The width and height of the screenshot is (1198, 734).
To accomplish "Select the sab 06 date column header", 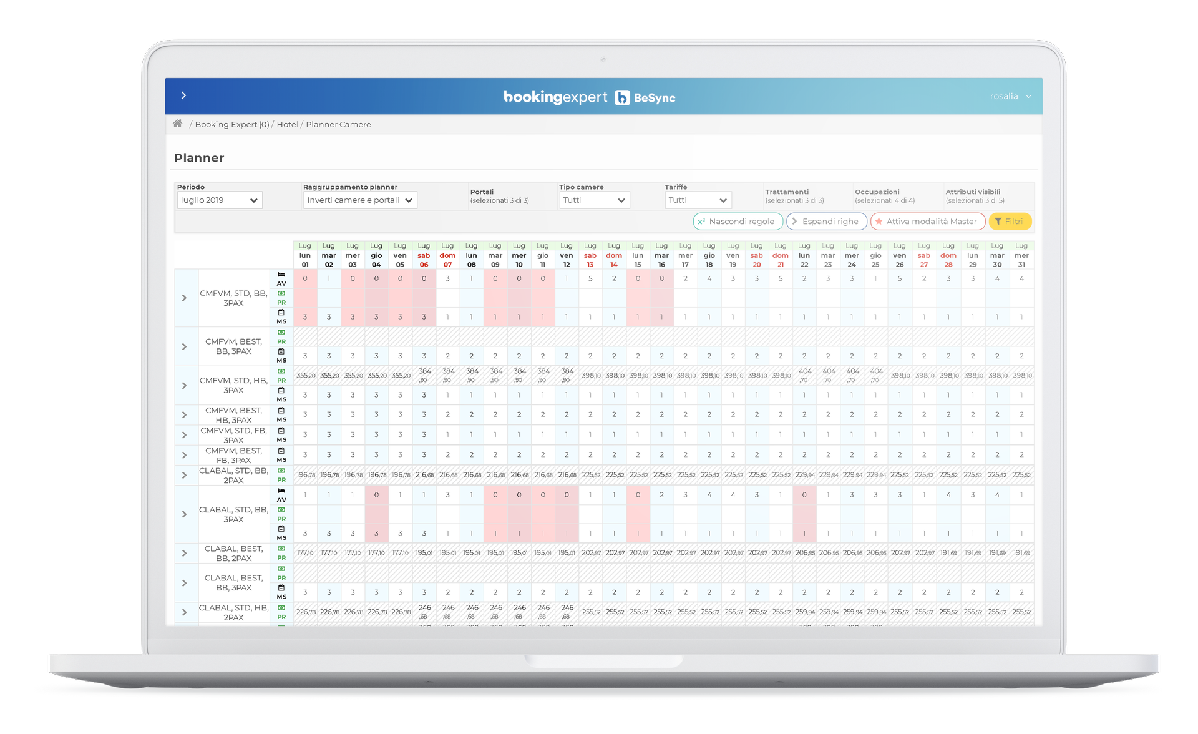I will pyautogui.click(x=424, y=255).
